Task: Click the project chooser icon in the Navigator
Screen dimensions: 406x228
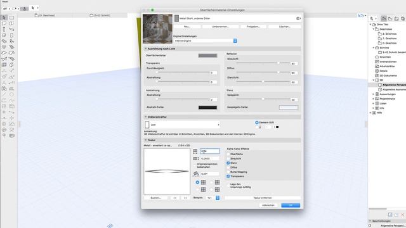Action: tap(372, 18)
